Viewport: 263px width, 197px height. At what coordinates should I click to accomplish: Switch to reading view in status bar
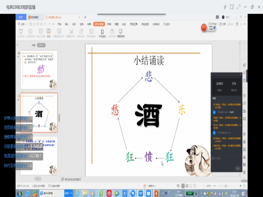[191, 186]
